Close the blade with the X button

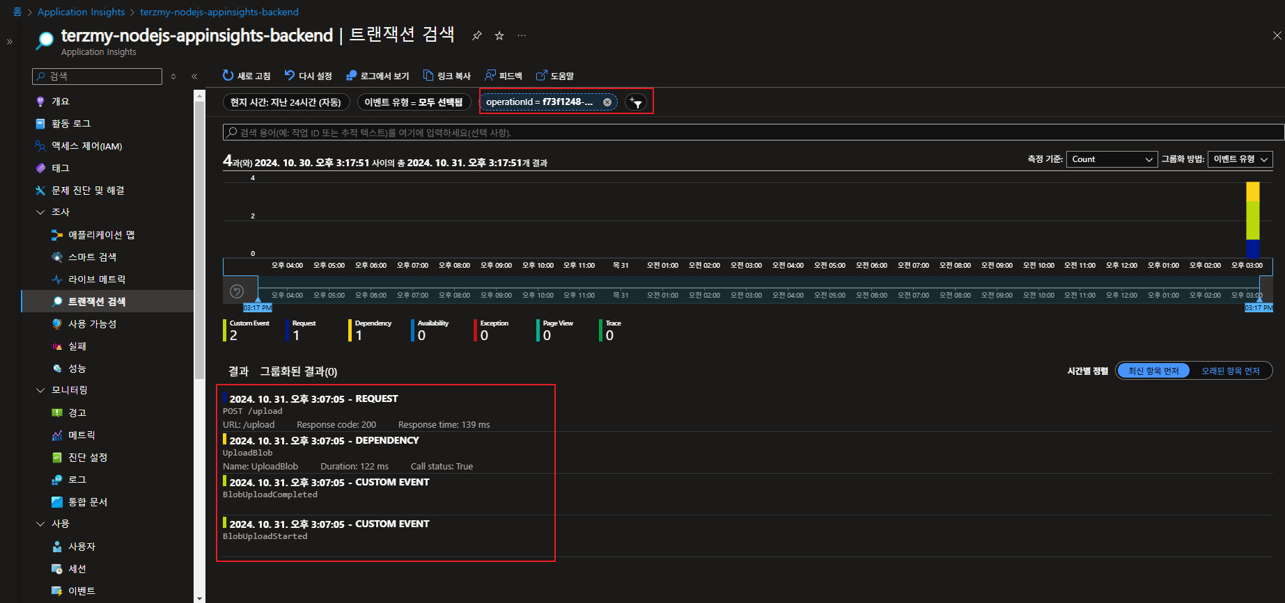coord(1277,35)
